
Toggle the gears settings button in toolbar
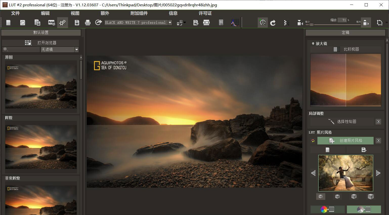point(62,23)
